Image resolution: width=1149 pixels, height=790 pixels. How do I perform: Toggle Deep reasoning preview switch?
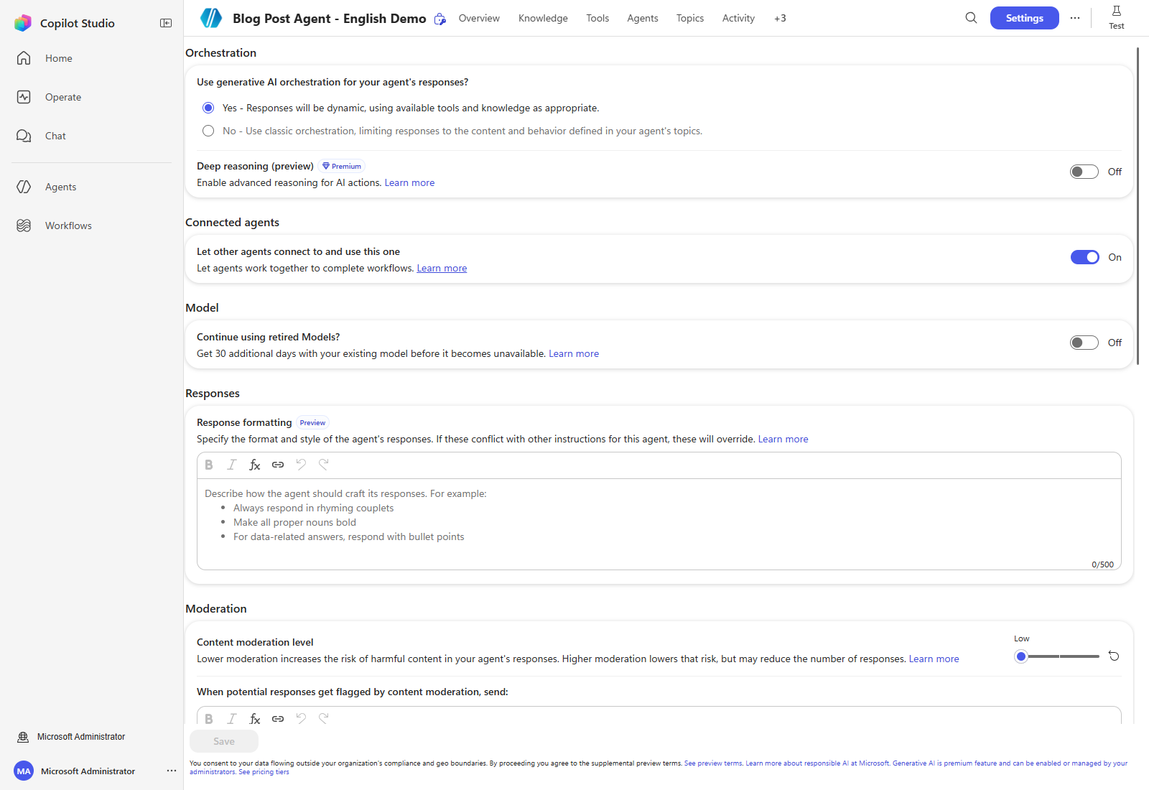click(x=1084, y=172)
